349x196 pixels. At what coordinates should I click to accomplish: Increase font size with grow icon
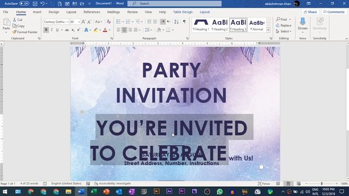[83, 22]
